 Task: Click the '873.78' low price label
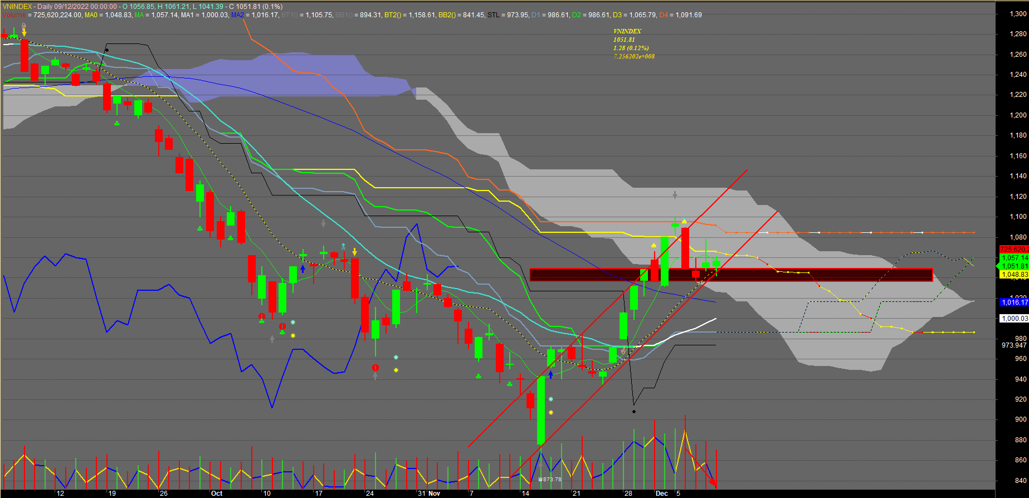(552, 479)
